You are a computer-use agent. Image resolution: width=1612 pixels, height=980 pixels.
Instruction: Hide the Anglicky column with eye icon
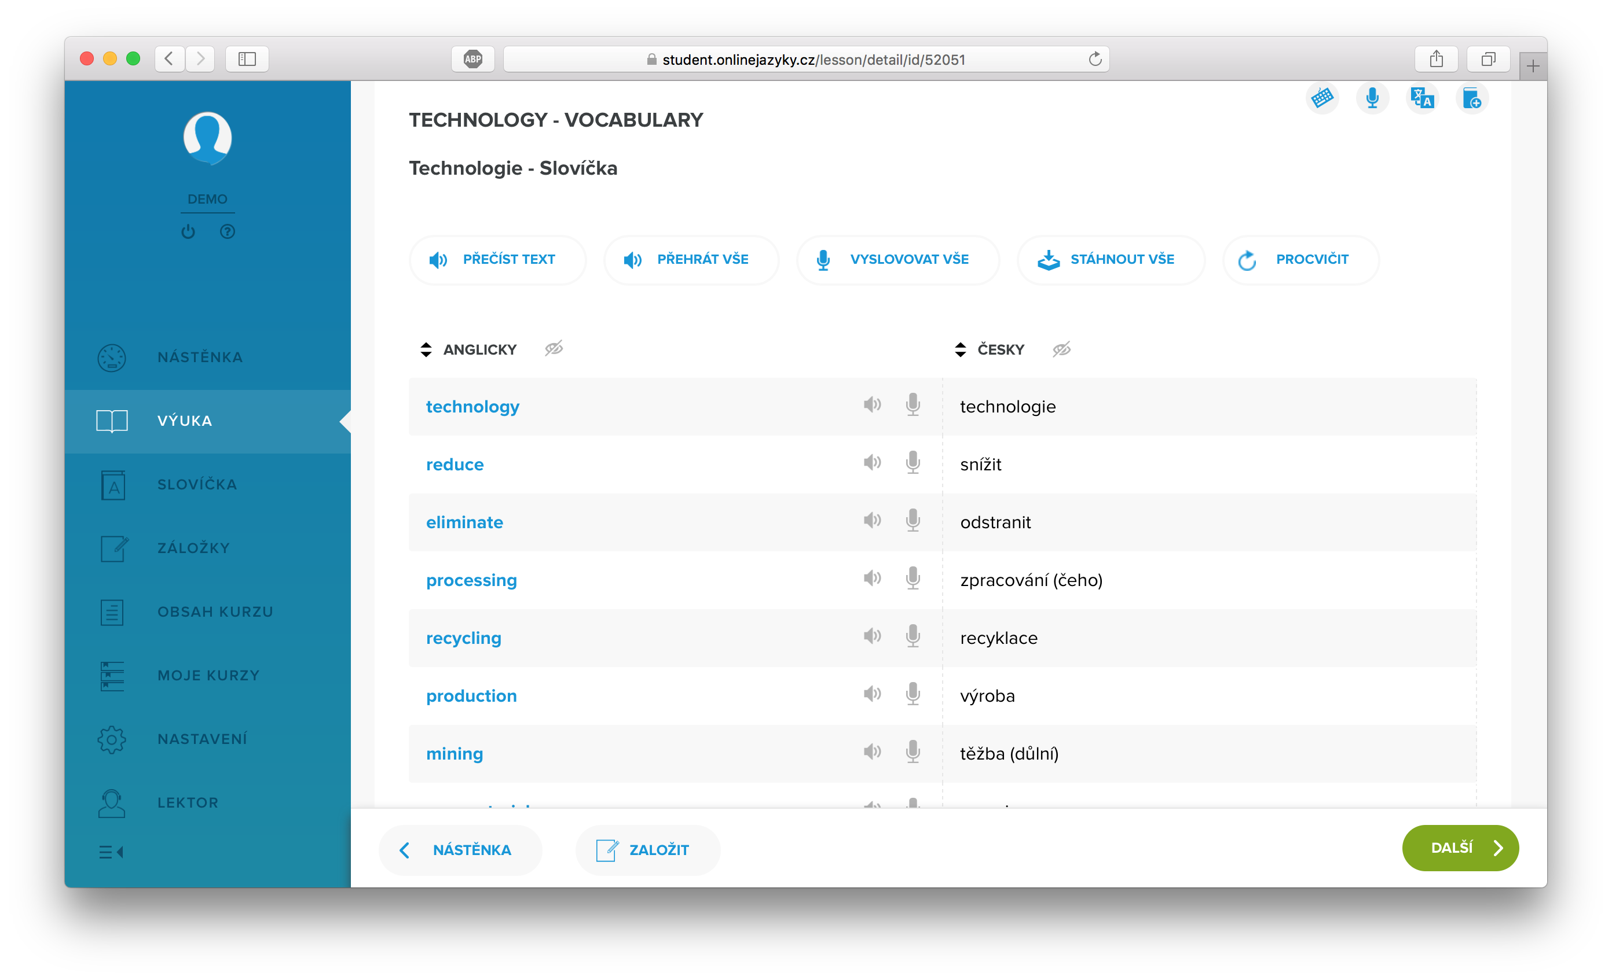554,348
